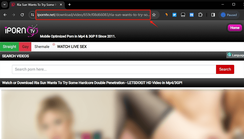
Task: Click the site logo in header
Action: coord(21,30)
